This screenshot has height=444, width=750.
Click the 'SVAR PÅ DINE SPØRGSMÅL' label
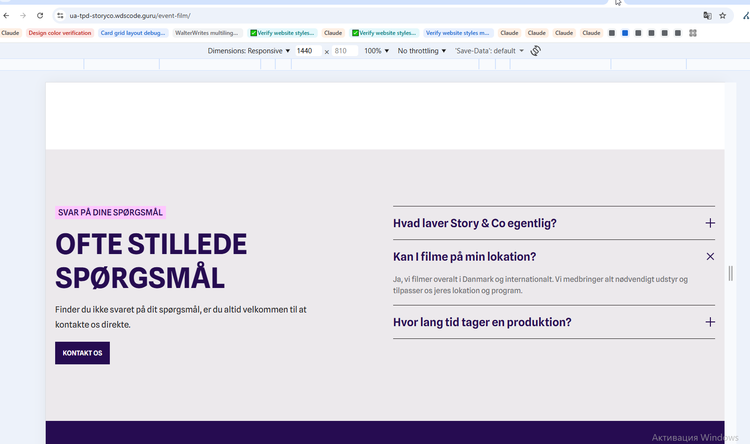(110, 213)
